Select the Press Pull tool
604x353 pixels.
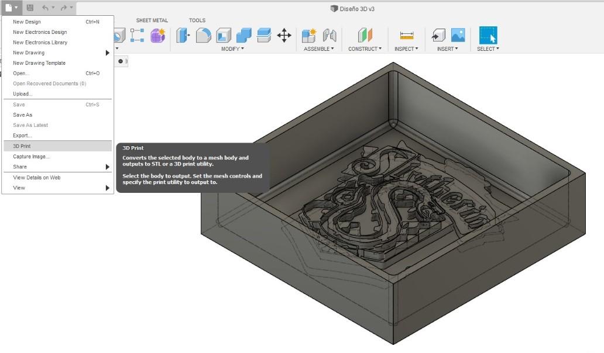click(183, 36)
